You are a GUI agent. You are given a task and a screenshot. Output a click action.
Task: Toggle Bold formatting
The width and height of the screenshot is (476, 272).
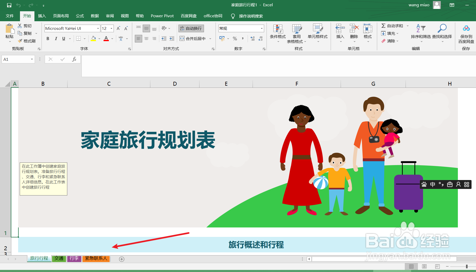pyautogui.click(x=48, y=39)
